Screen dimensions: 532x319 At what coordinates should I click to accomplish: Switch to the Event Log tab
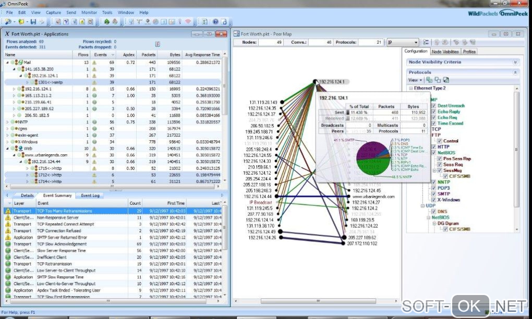tap(90, 195)
